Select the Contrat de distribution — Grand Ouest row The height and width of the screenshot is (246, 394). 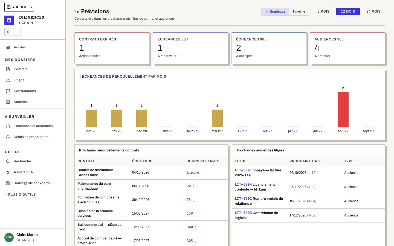point(151,172)
